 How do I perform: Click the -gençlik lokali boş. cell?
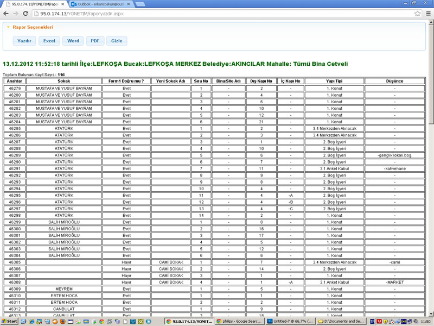pyautogui.click(x=394, y=155)
